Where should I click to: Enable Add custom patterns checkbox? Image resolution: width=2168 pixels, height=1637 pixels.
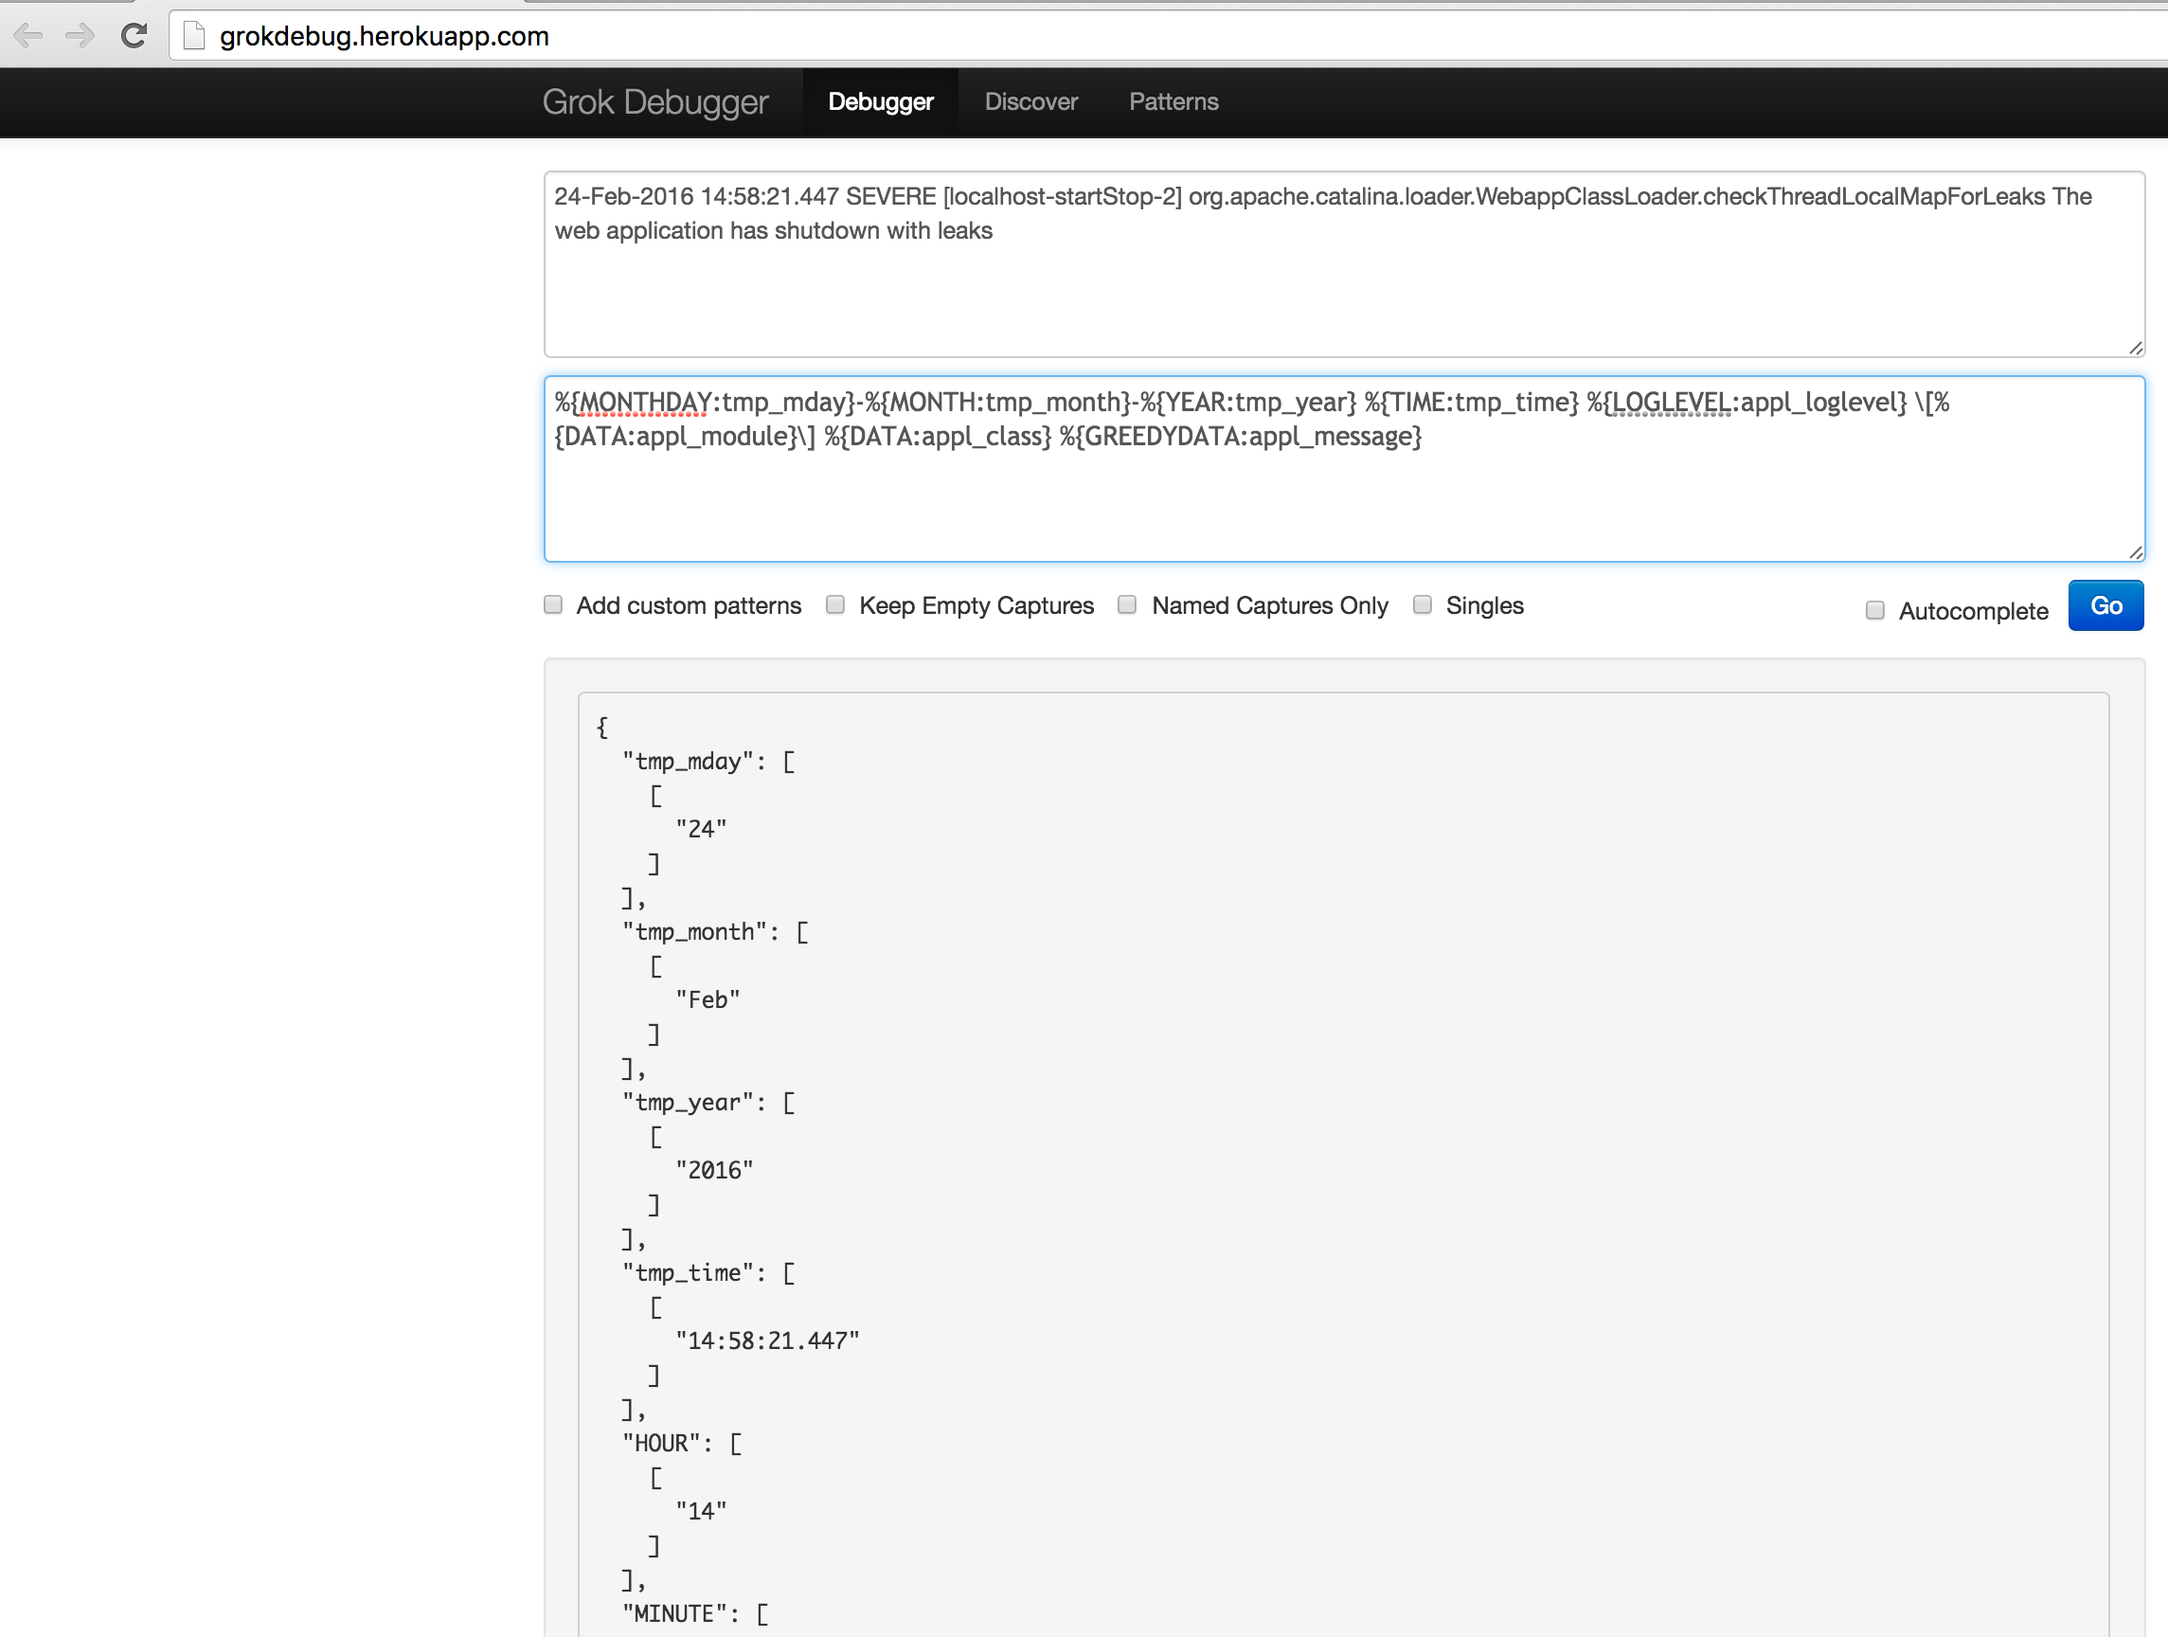554,604
